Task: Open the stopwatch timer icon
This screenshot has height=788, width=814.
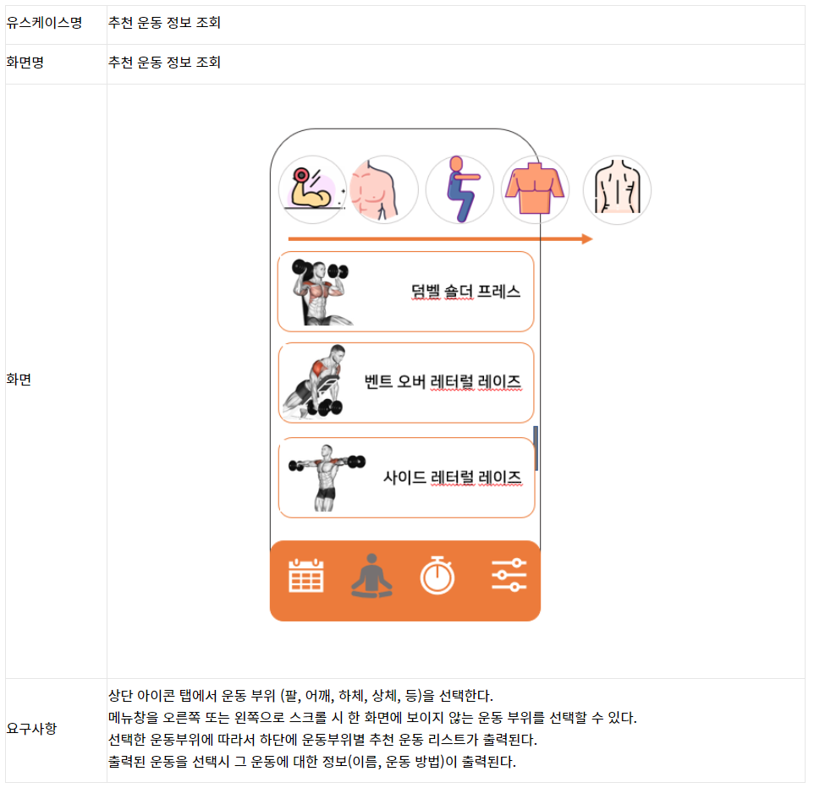Action: click(x=437, y=575)
